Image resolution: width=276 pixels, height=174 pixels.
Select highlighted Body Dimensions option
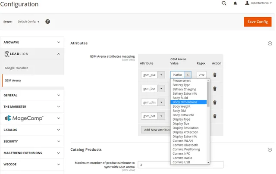tap(188, 102)
